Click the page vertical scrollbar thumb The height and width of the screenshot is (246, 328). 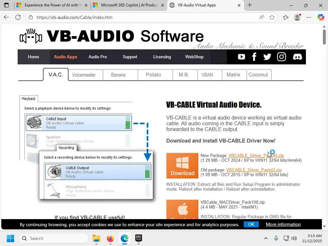click(324, 37)
